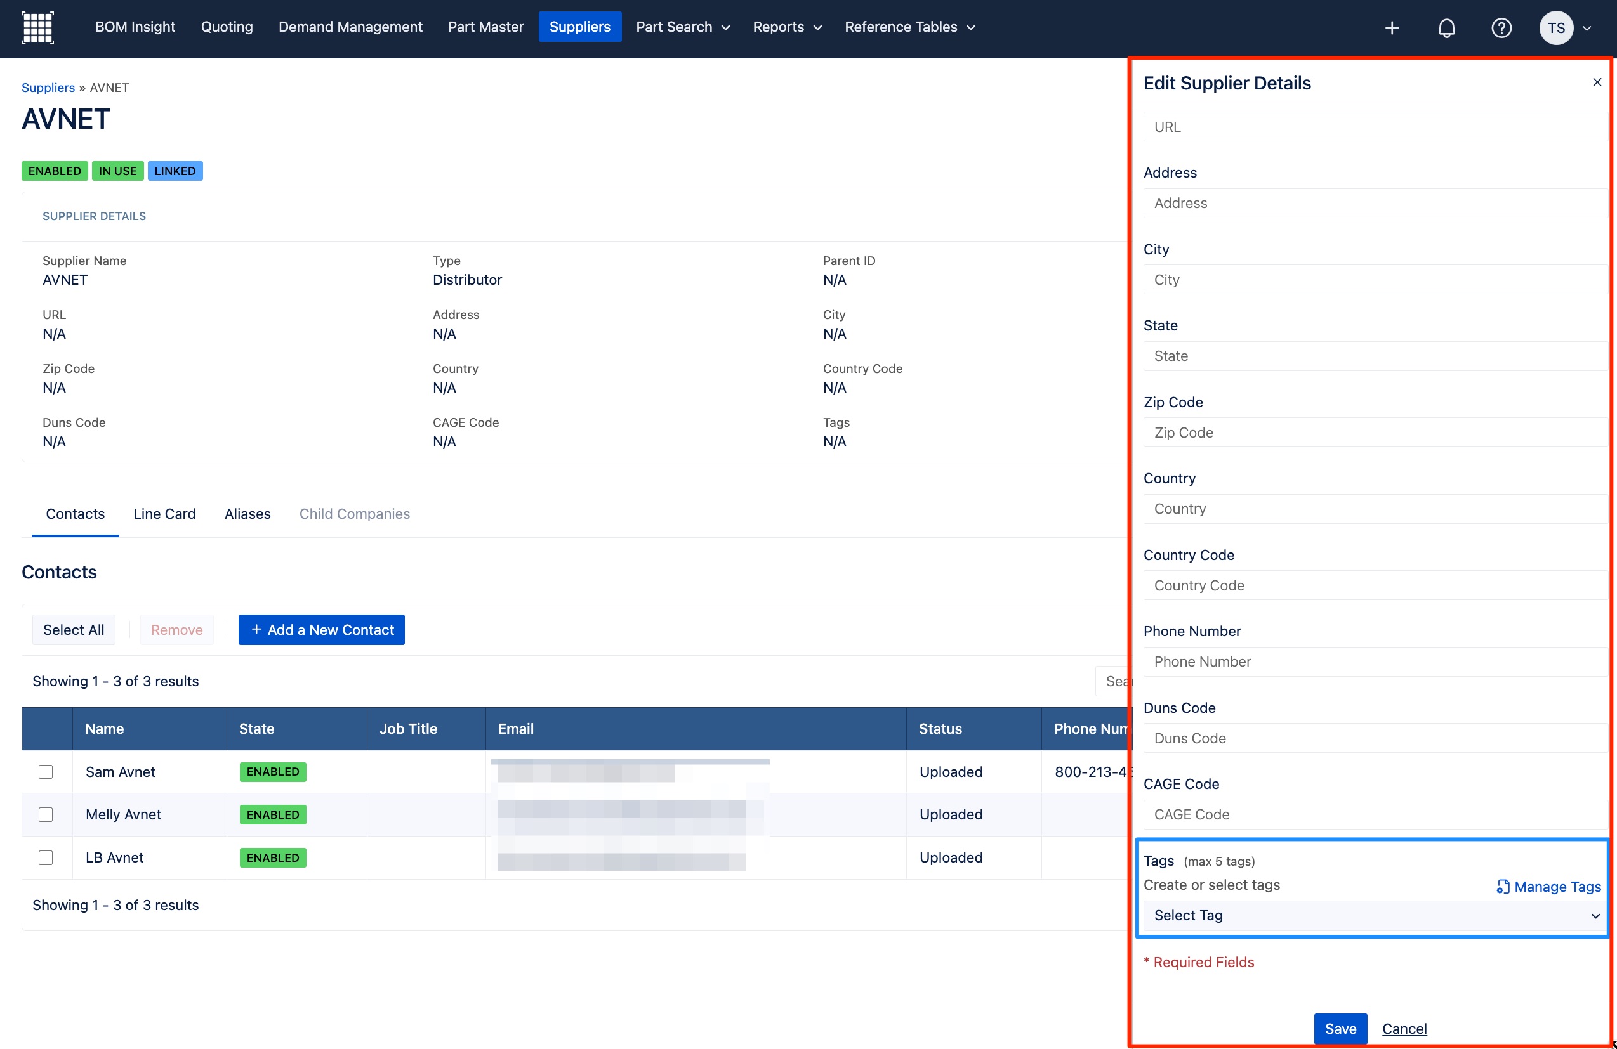Viewport: 1617px width, 1049px height.
Task: Click the contacts search box
Action: click(x=1112, y=681)
